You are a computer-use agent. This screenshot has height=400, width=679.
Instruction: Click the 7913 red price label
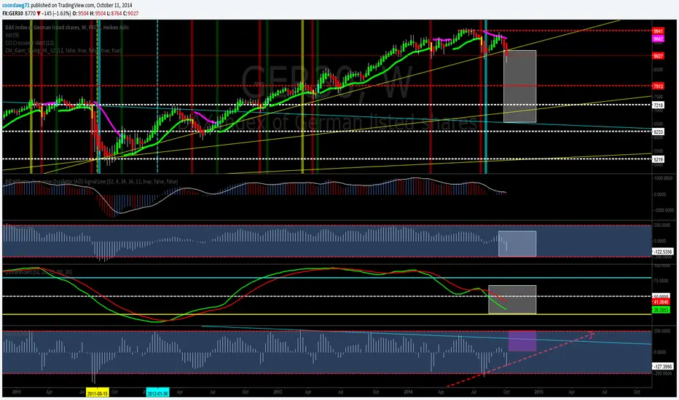point(658,87)
